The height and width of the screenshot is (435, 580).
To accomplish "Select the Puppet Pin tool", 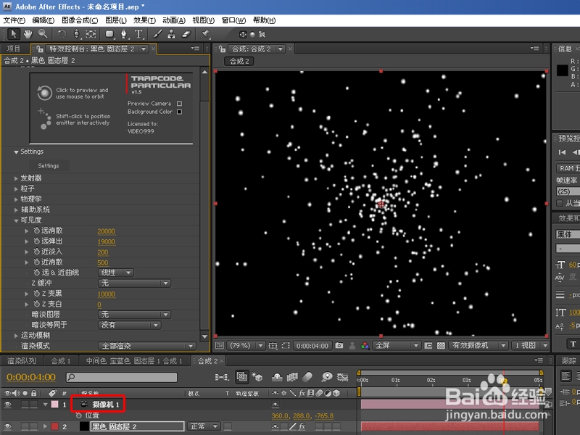I will pos(204,34).
